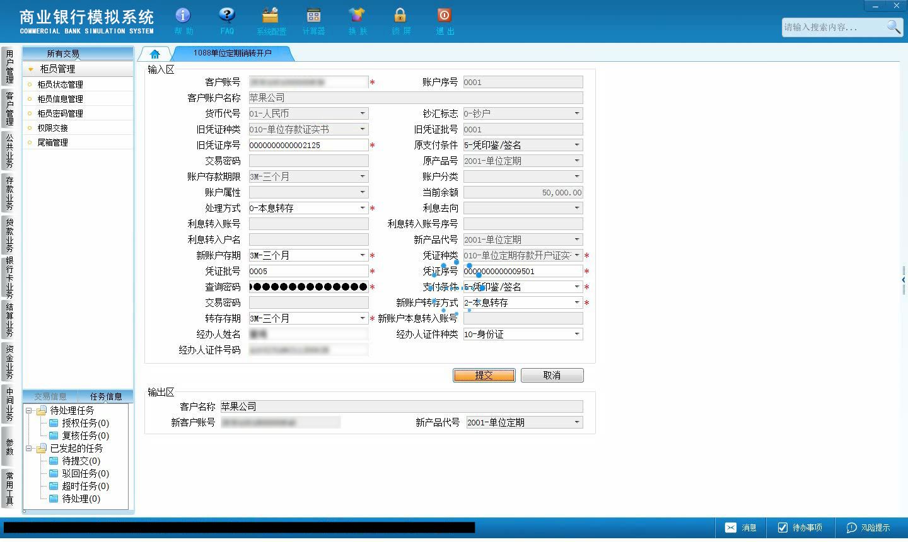908x542 pixels.
Task: Switch to 任务信息 tab
Action: coord(106,396)
